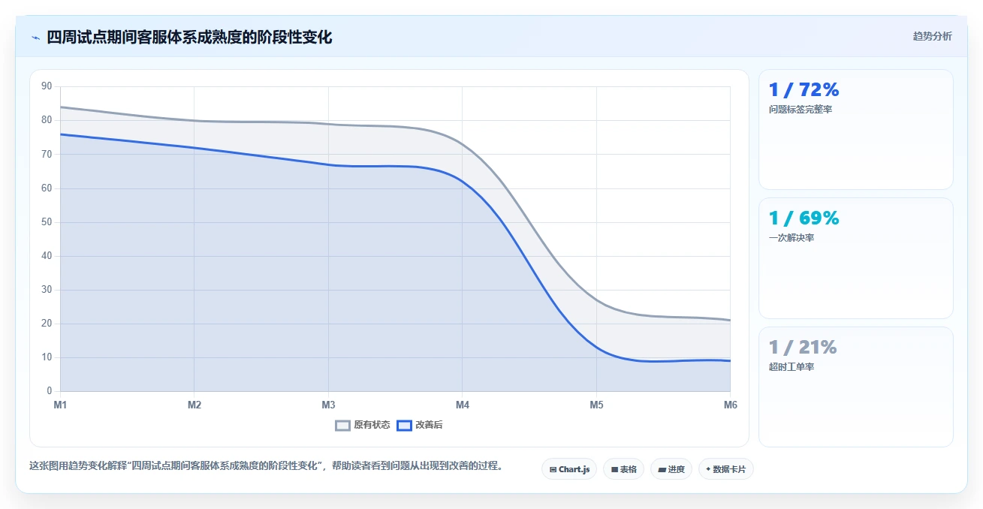The image size is (983, 509).
Task: Toggle the 原有状态 legend item
Action: [363, 425]
